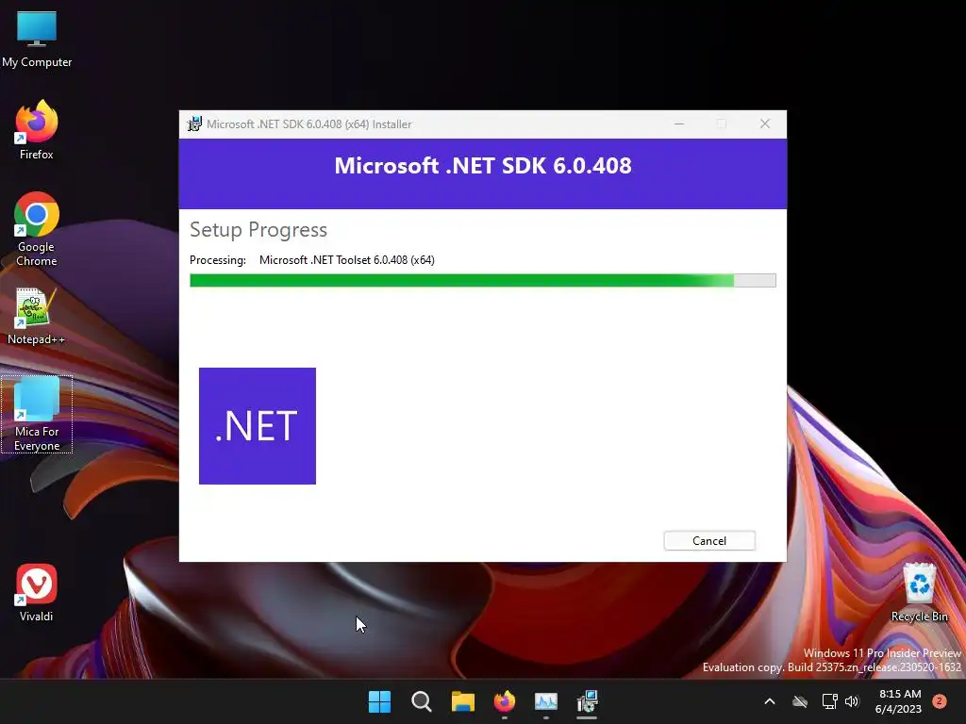Open the Recycle Bin on desktop

919,592
